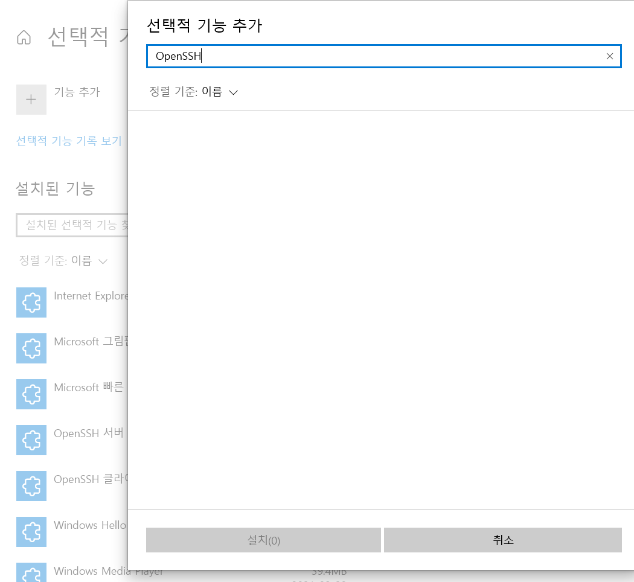Expand the background 정렬 기준: 이름 sort dropdown
634x582 pixels.
[63, 261]
